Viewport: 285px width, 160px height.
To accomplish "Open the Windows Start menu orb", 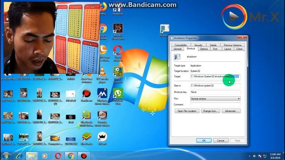I will click(6, 156).
